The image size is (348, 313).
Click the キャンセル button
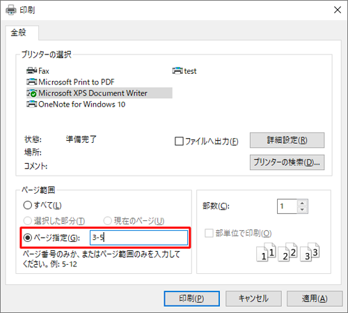point(253,298)
